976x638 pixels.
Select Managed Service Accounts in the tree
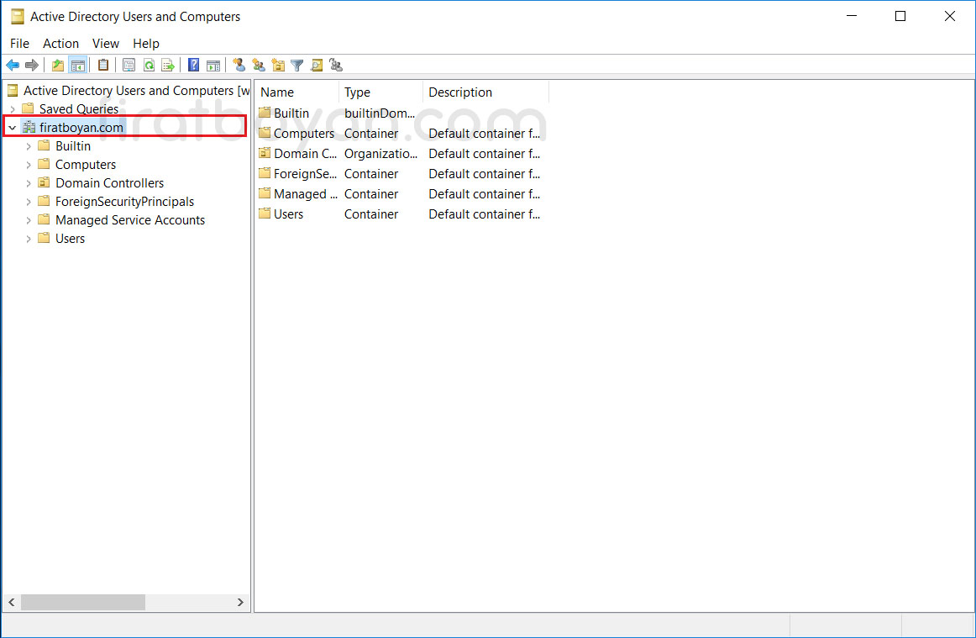(x=130, y=220)
